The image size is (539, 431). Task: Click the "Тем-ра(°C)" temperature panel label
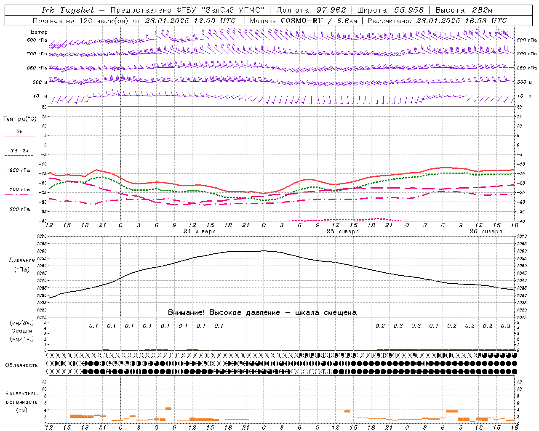pos(20,119)
